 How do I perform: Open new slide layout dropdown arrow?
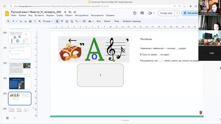(x=17, y=21)
